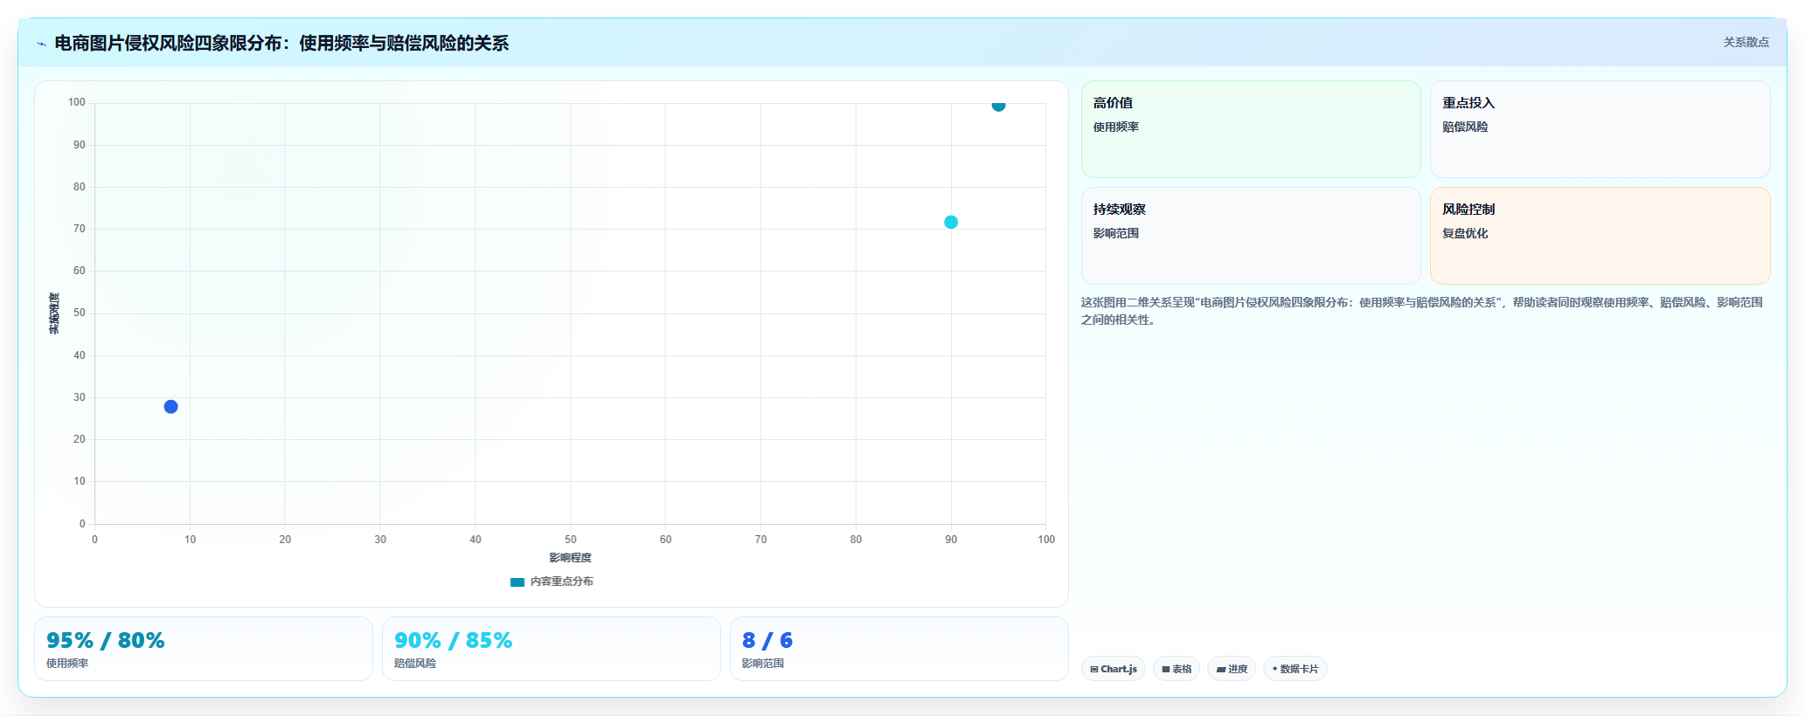Click the 影响程度 x-axis title
Screen dimensions: 1805x716
pos(571,558)
